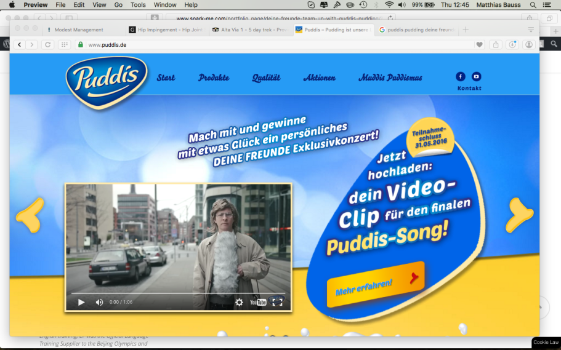Screen dimensions: 561x350
Task: Click the YouTube logo in the player
Action: (258, 302)
